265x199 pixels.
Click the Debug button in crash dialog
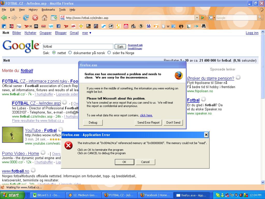click(93, 123)
